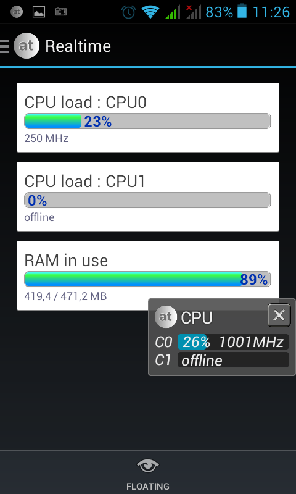The width and height of the screenshot is (296, 494).
Task: Toggle the Floating eye icon
Action: [x=148, y=466]
